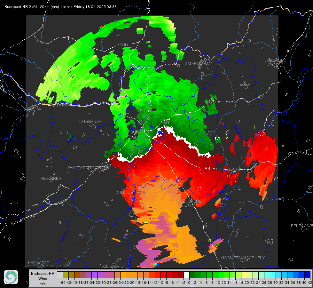
Task: Click the '-20' legend value
Action: 131,283
